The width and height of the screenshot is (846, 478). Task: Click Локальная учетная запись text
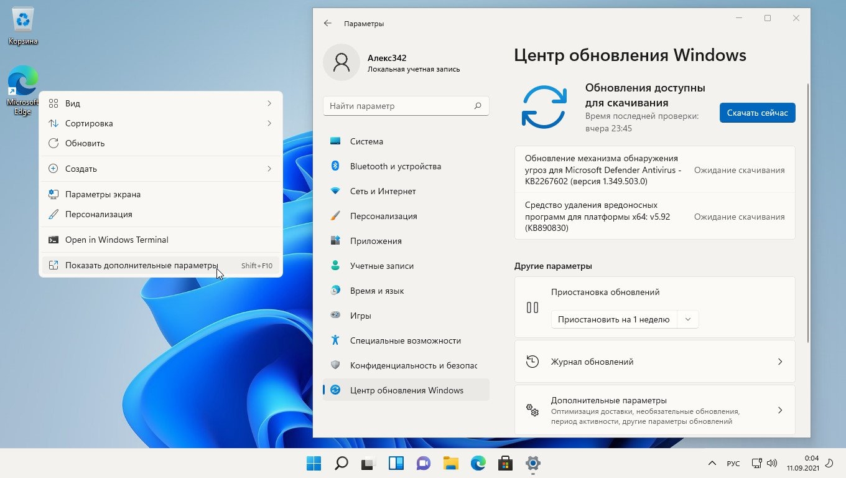pos(414,69)
